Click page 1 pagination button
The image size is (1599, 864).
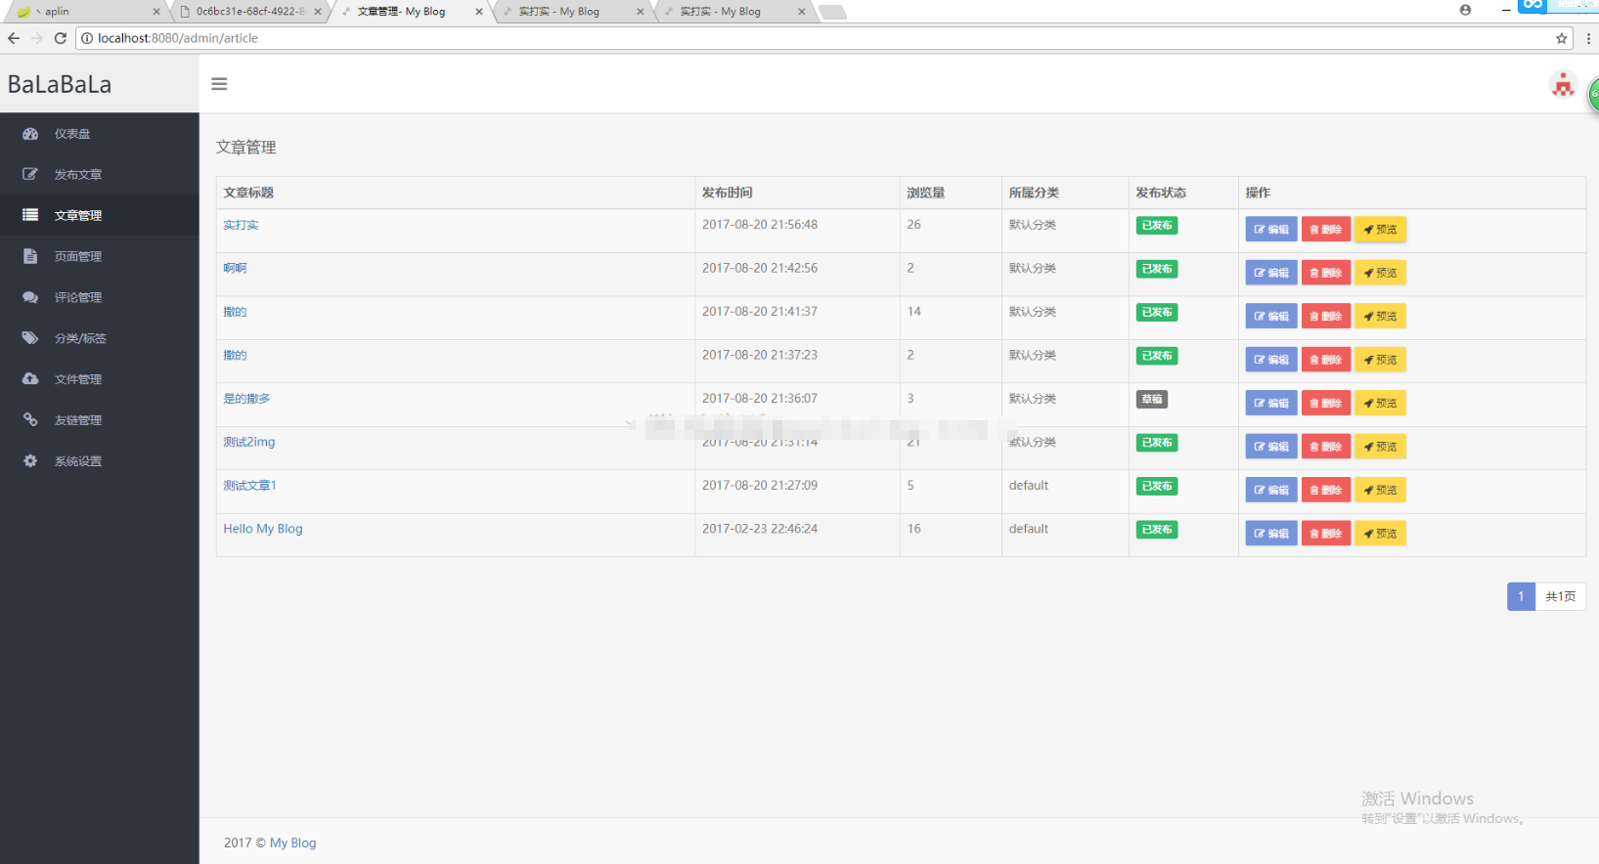point(1521,596)
